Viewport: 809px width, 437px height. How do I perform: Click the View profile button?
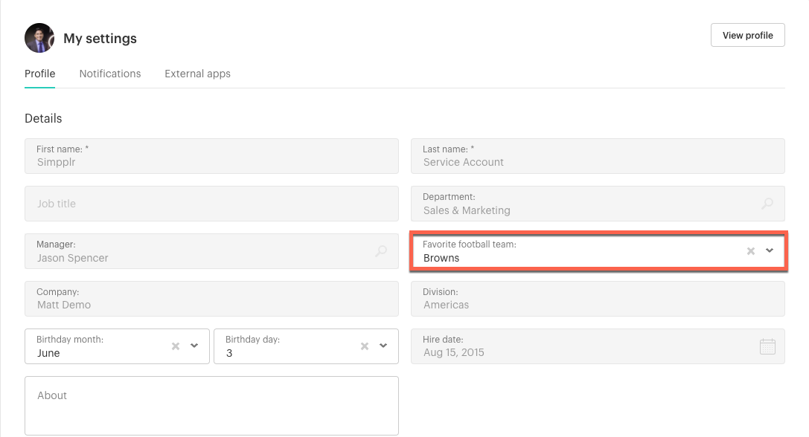point(747,34)
